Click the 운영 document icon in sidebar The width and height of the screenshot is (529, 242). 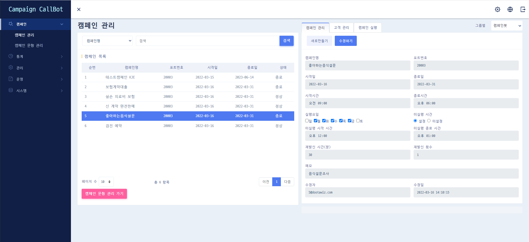click(x=11, y=79)
